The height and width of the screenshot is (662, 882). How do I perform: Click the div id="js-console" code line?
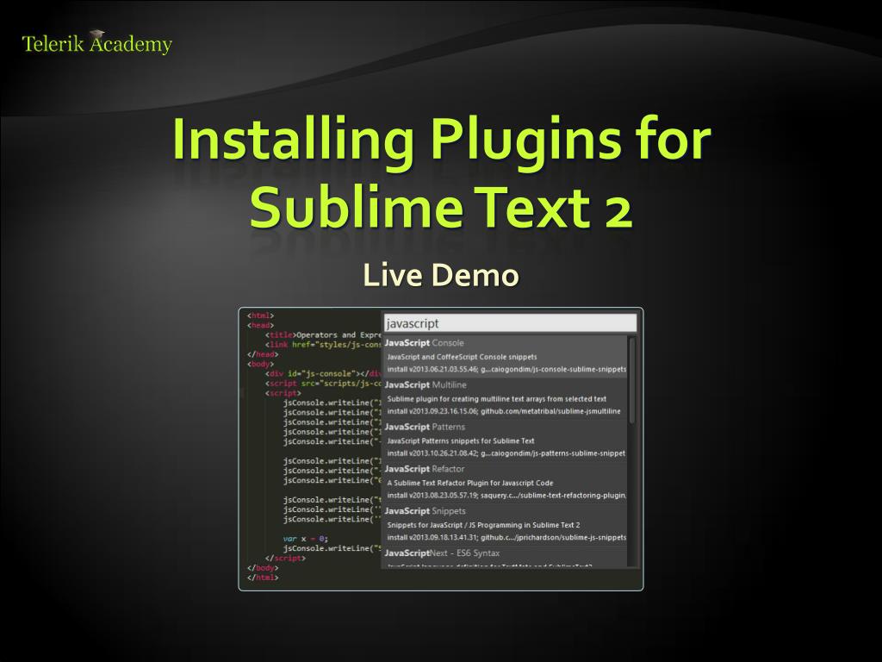tap(323, 374)
